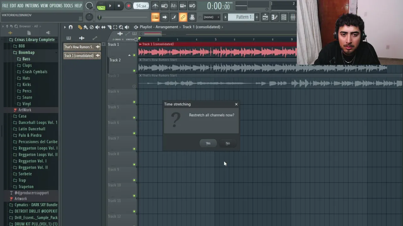Viewport: 403px width, 226px height.
Task: Open the OPTIONS menu
Action: (56, 6)
